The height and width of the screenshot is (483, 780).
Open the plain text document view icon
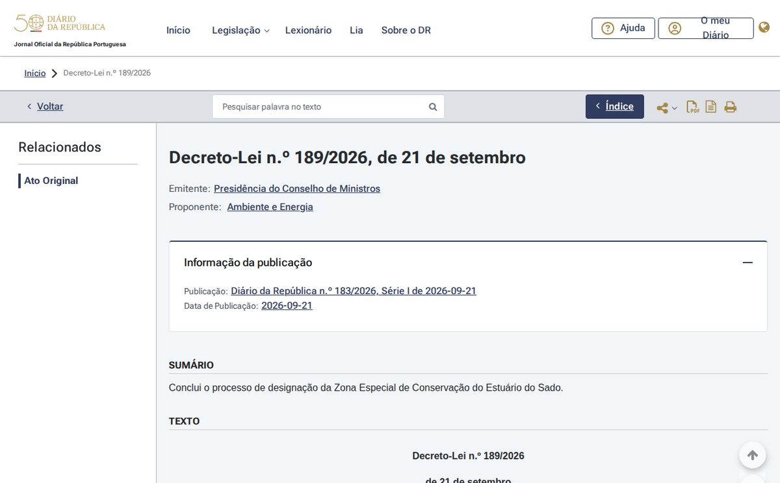tap(711, 107)
